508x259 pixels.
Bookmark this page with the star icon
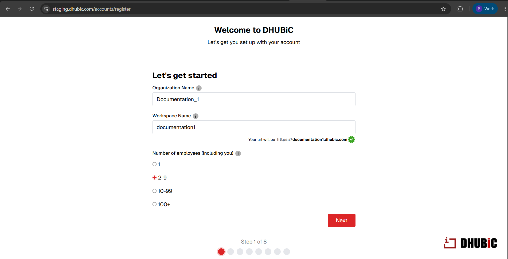pyautogui.click(x=443, y=9)
